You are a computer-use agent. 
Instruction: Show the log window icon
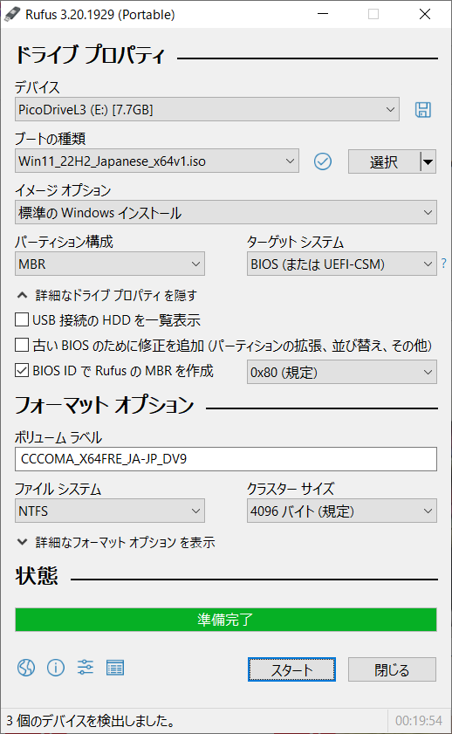(x=114, y=668)
